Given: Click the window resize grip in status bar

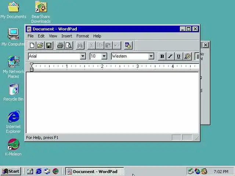Looking at the screenshot, I should tap(196, 139).
